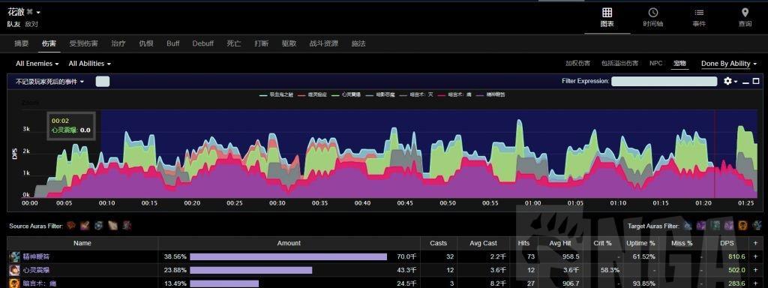Click the plus in the table header
Screen dimensions: 768x288
[756, 243]
